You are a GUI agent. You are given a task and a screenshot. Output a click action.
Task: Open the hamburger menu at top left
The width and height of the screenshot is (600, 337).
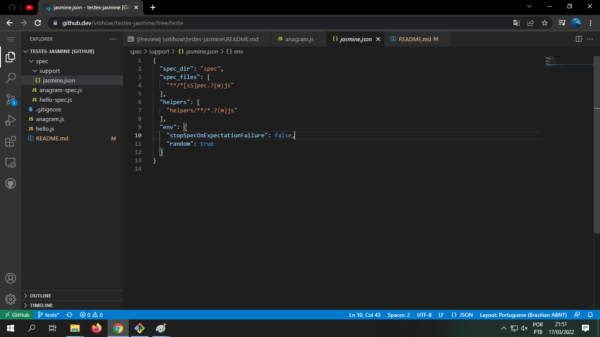tap(11, 39)
